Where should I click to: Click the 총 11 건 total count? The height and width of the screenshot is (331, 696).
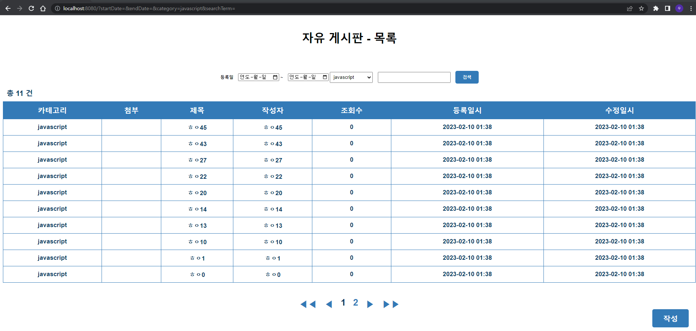(x=20, y=93)
